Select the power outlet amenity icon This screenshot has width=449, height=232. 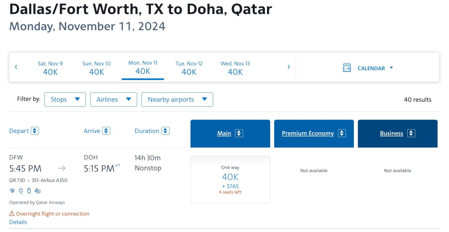pyautogui.click(x=21, y=191)
